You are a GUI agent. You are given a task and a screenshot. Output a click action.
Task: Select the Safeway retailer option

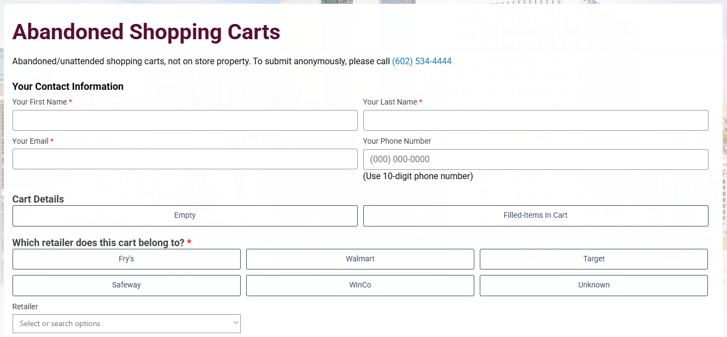pos(126,285)
